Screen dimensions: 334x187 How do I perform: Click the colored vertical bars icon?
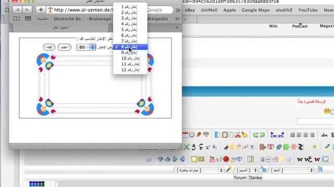263,147
